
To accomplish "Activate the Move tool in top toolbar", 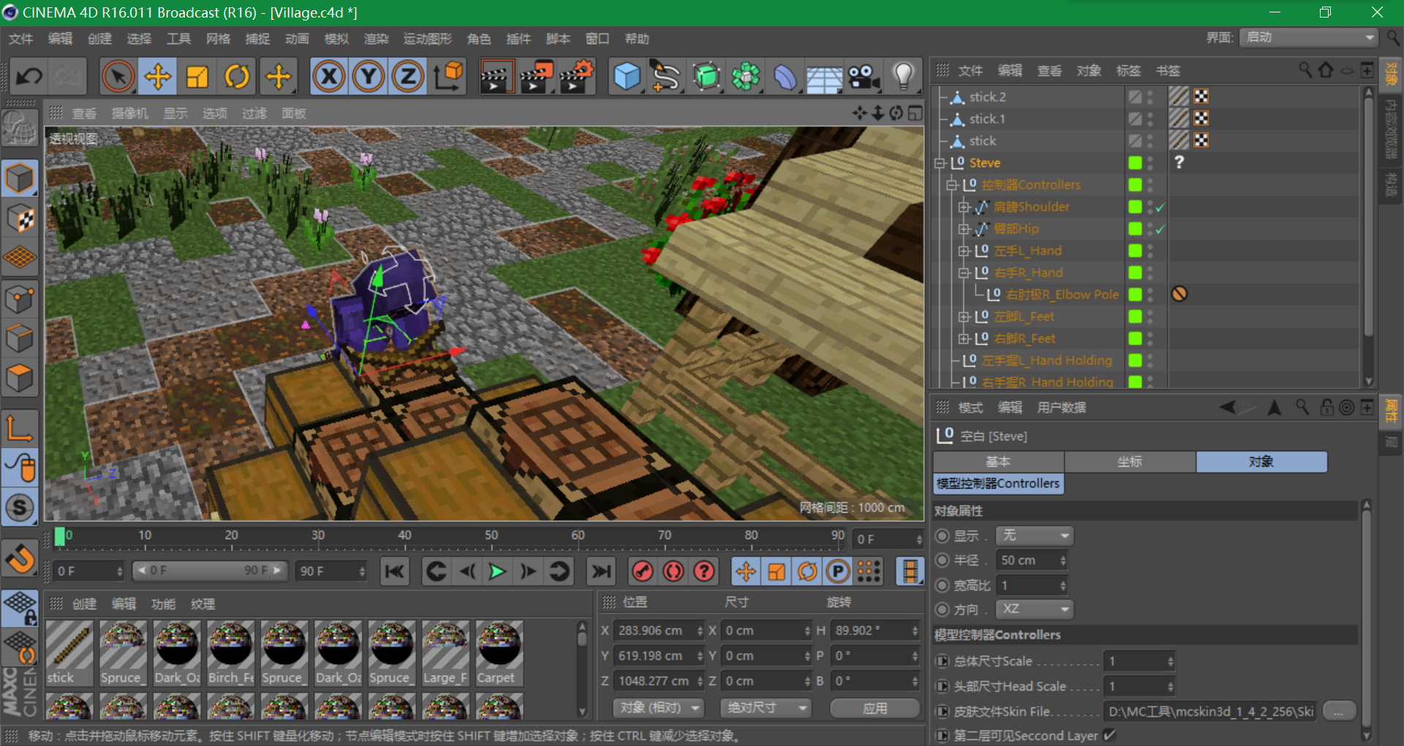I will (x=158, y=76).
